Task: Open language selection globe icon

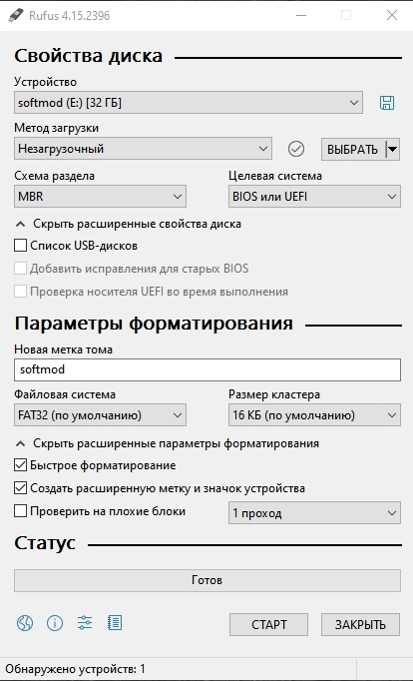Action: 25,623
